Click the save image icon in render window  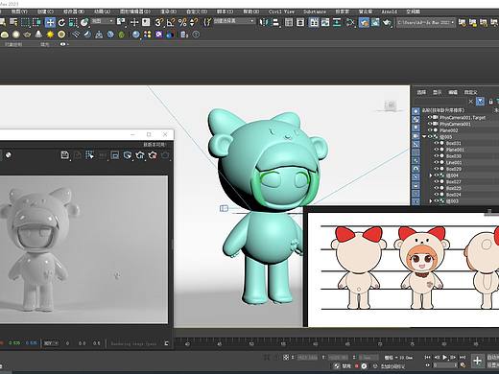(65, 155)
